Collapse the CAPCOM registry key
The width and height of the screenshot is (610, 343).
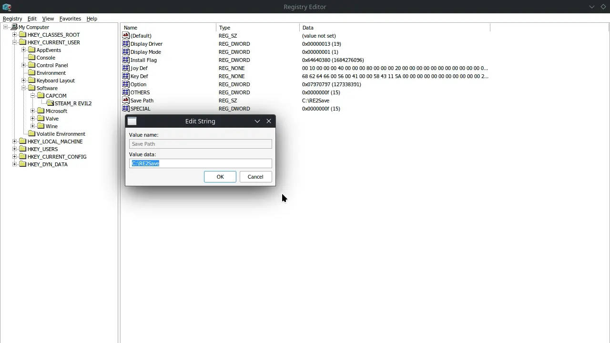click(x=33, y=96)
